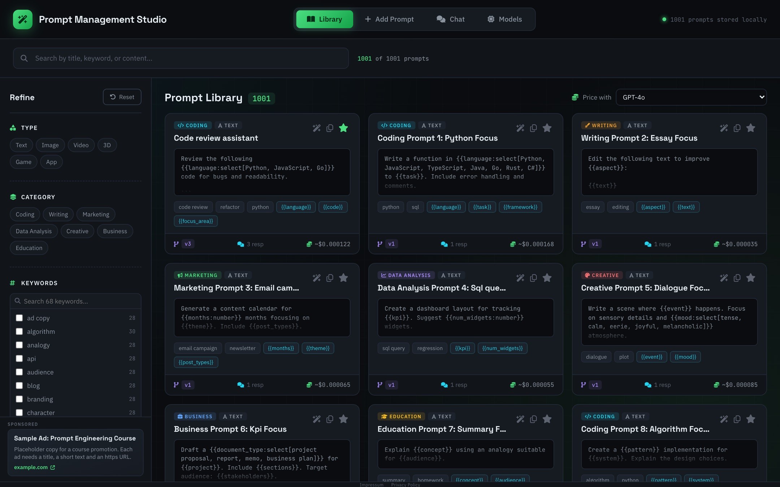Tick the analogy keyword checkbox

19,345
